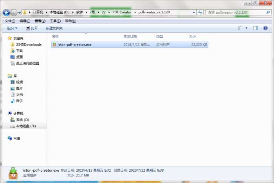274x183 pixels.
Task: Open the 音乐 library
Action: [20, 101]
